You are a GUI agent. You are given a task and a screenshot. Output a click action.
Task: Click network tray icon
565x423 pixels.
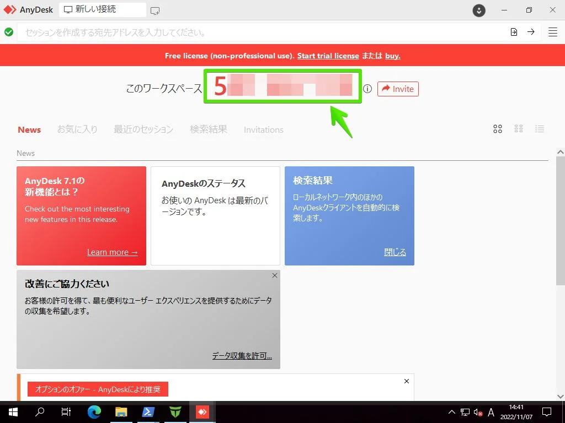(x=465, y=412)
